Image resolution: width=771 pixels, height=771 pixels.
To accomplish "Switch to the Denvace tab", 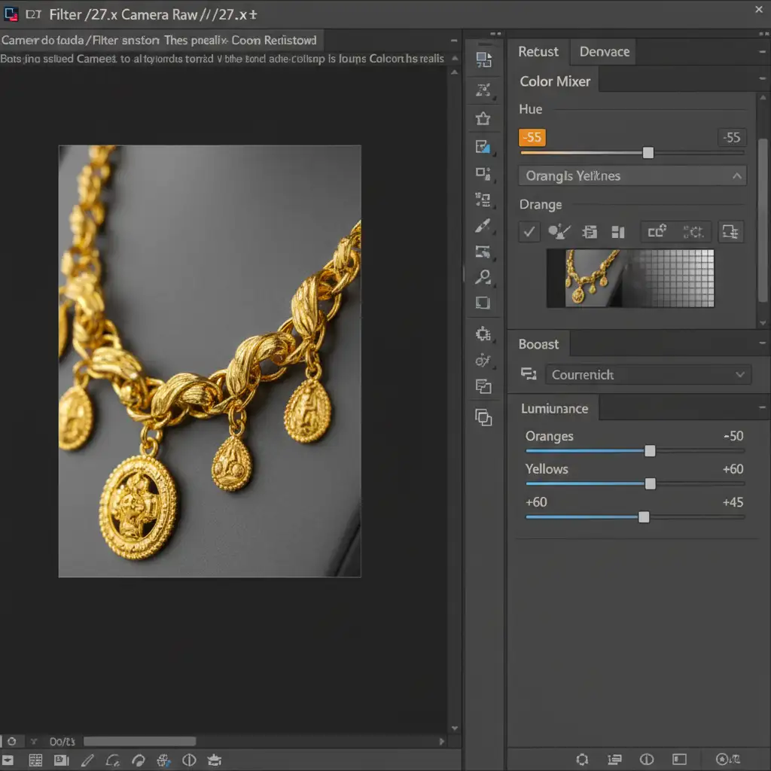I will point(604,52).
